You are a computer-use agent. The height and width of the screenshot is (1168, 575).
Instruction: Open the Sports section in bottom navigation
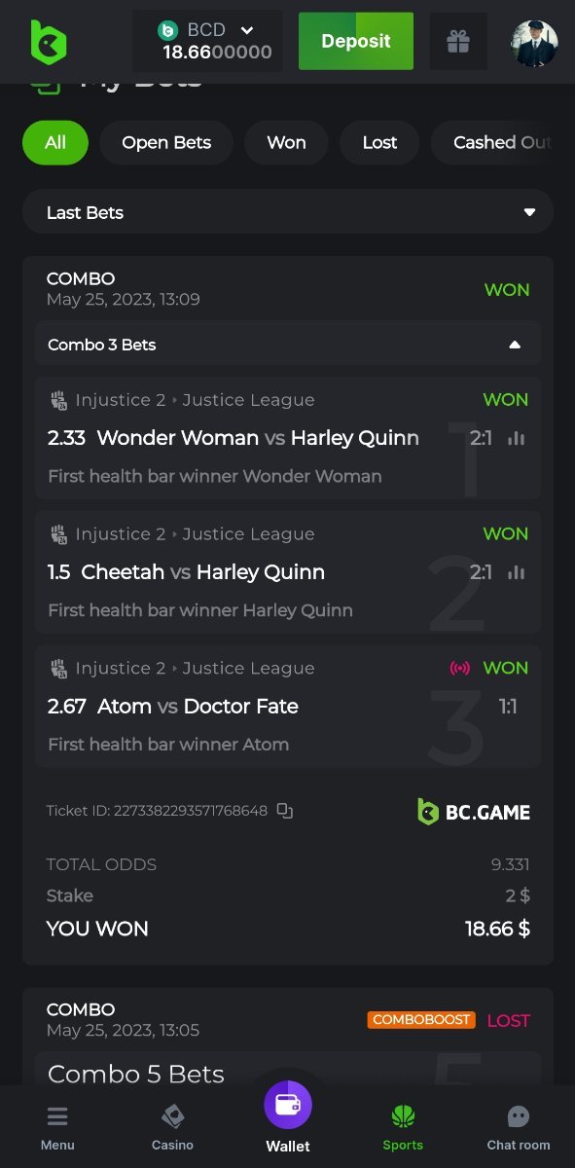tap(403, 1127)
